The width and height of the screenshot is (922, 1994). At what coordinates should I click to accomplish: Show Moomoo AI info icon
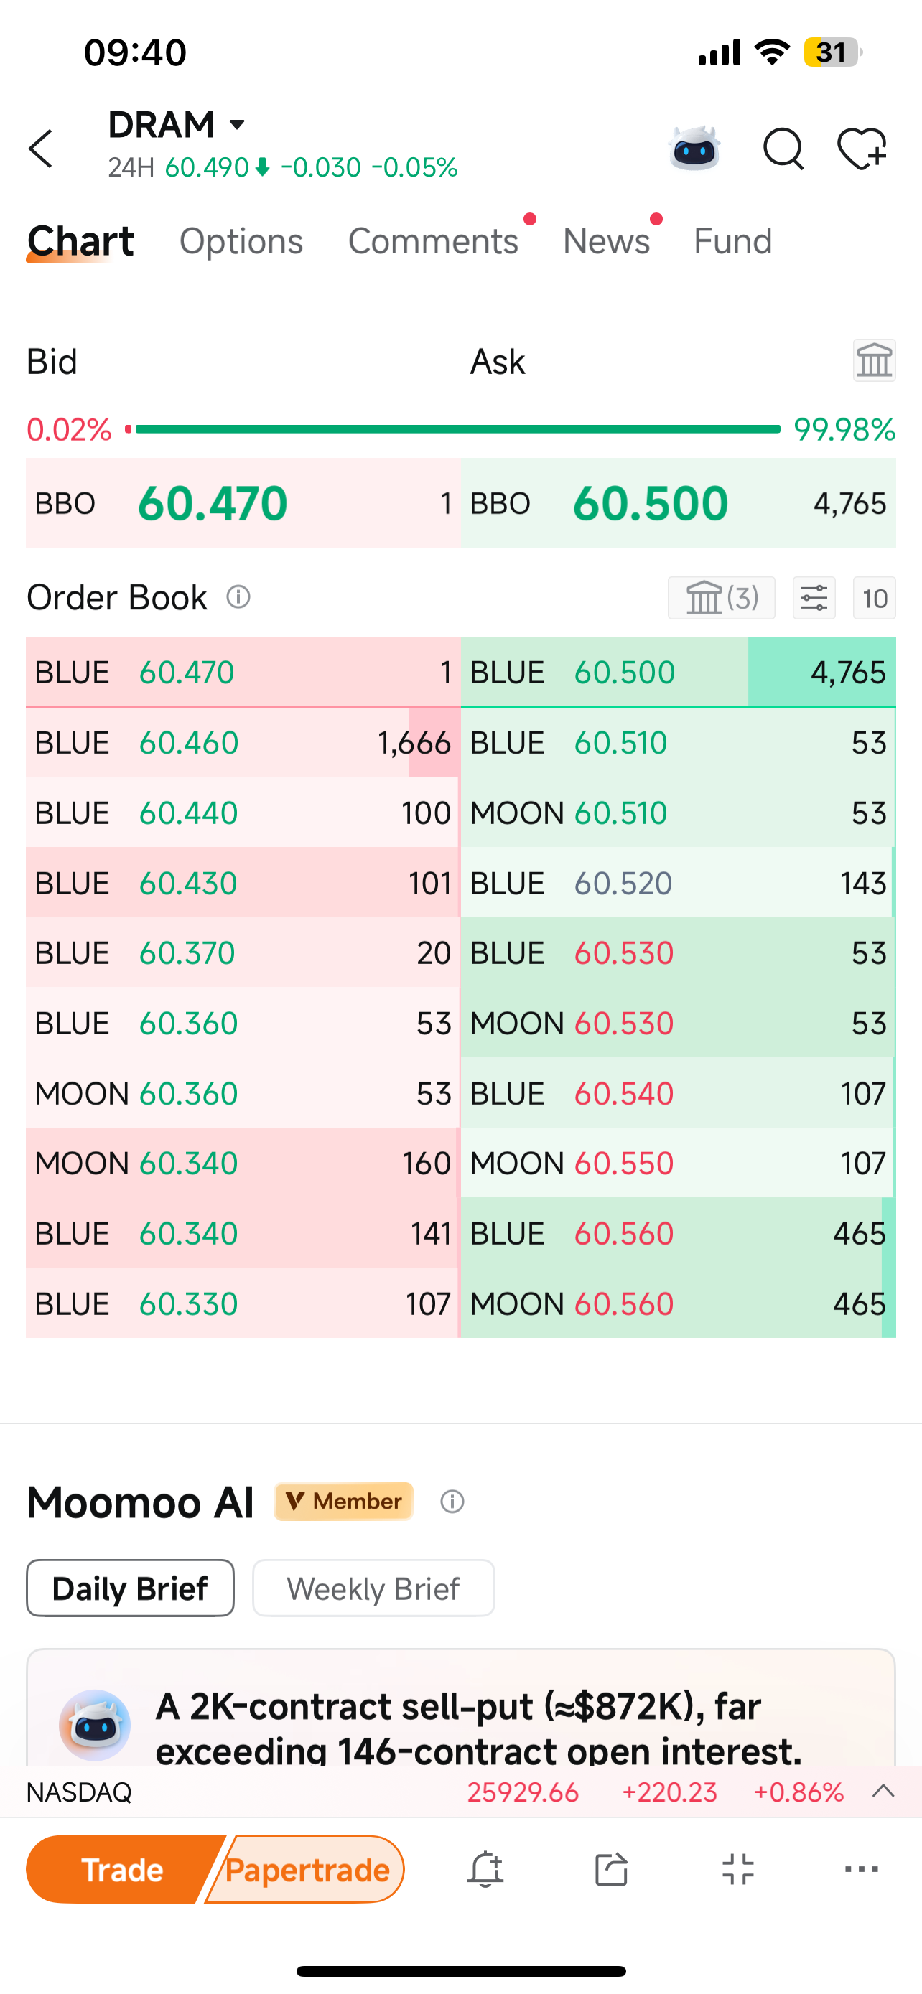452,1502
